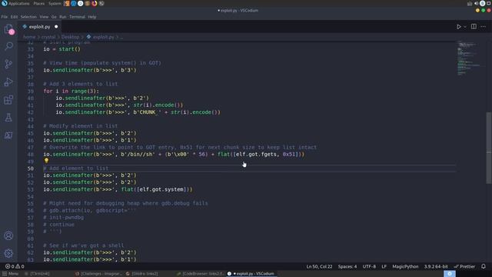Select the exploit.py editor tab
The height and width of the screenshot is (277, 492).
(39, 27)
